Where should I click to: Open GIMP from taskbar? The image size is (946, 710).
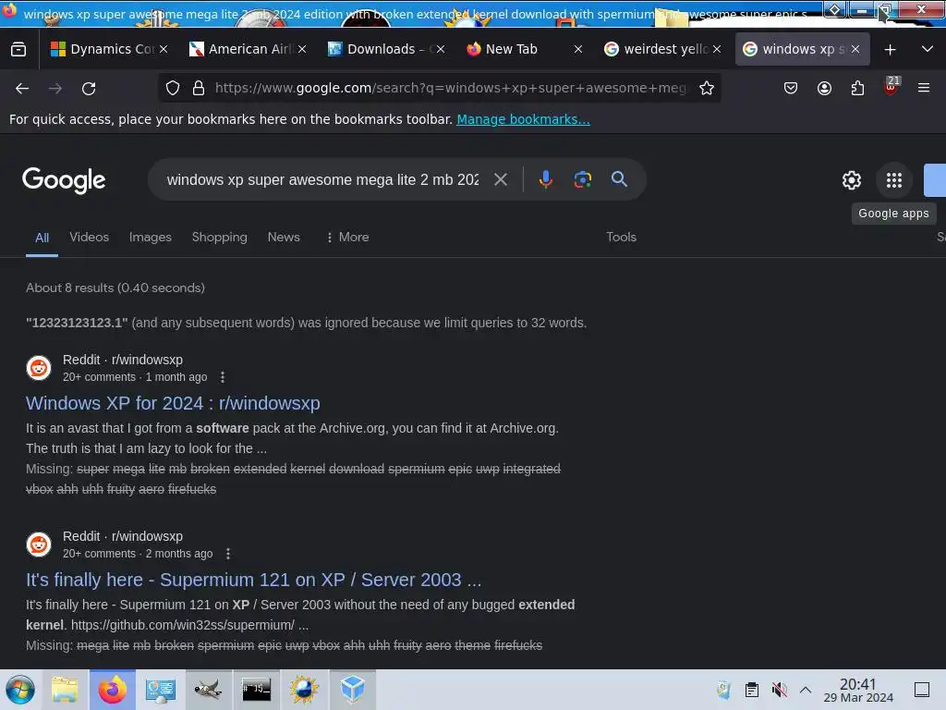208,690
